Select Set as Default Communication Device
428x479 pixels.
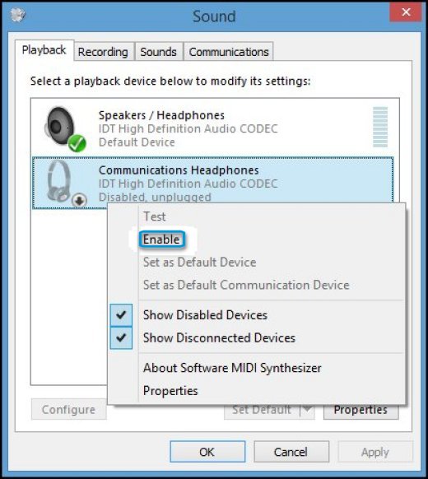click(246, 285)
